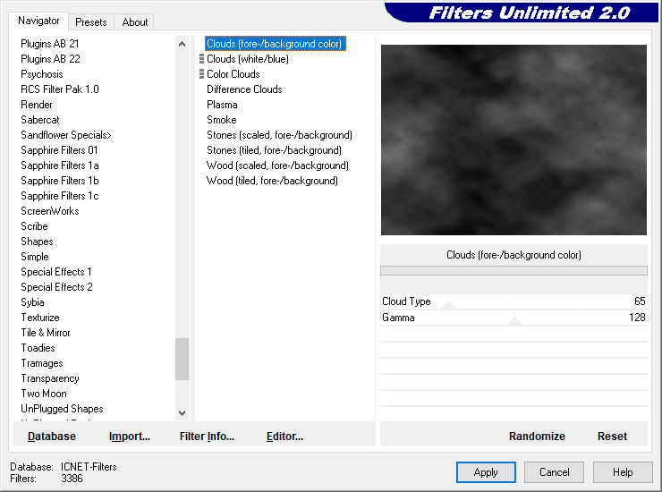Select Plugins AB 22 category
The image size is (662, 492).
(x=50, y=59)
